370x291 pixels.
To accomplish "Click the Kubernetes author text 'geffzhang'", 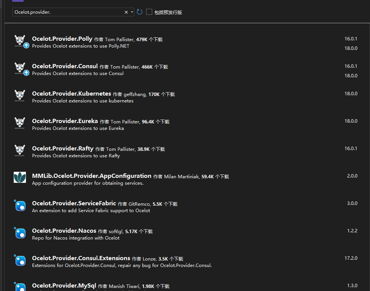I will click(x=135, y=94).
